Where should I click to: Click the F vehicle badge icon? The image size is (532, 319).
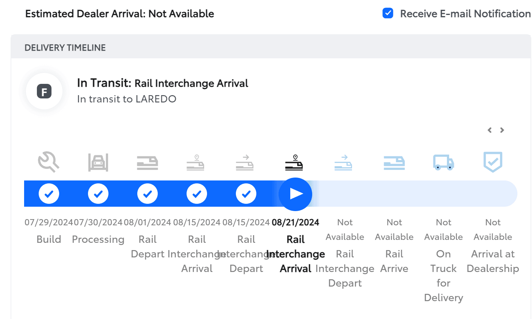point(44,92)
